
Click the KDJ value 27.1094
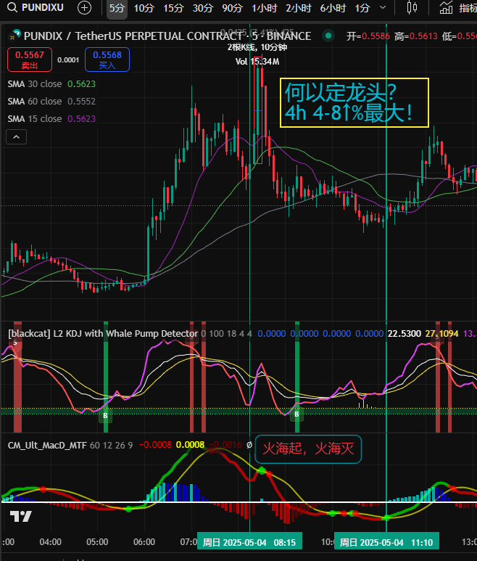[x=441, y=333]
